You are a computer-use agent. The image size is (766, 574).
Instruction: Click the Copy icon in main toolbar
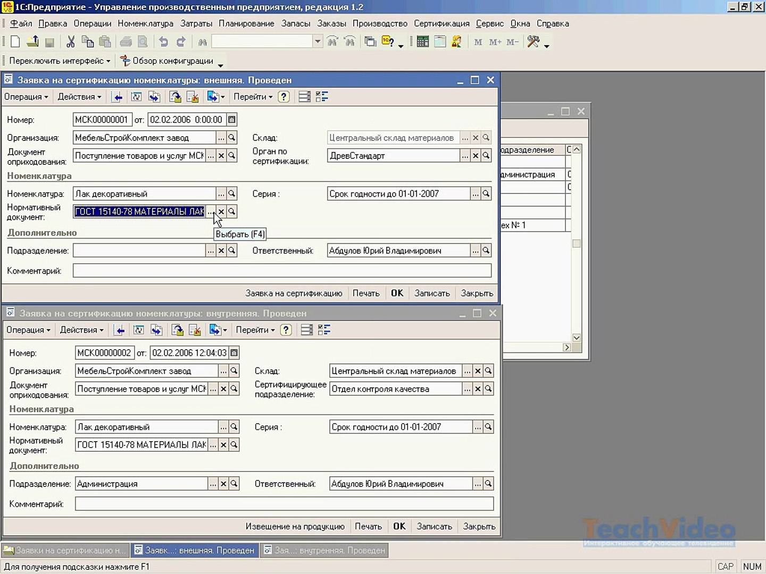(88, 41)
